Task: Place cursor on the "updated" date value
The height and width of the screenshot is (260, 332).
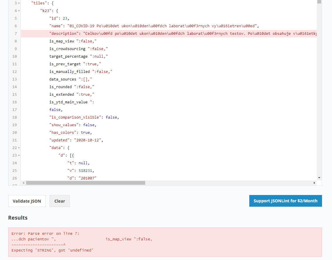Action: pos(87,140)
